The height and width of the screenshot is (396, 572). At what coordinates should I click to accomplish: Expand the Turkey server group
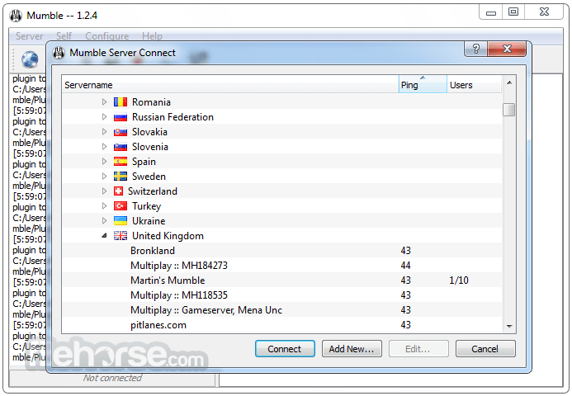[104, 206]
